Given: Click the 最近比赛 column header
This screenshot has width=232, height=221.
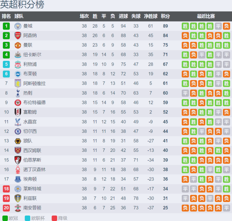Looking at the screenshot, I should pos(206,16).
